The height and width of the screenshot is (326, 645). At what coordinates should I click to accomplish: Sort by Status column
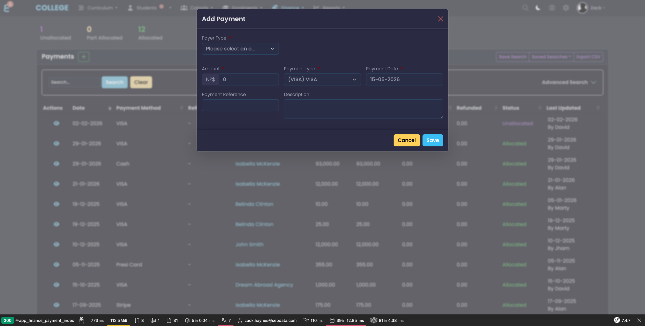click(522, 108)
